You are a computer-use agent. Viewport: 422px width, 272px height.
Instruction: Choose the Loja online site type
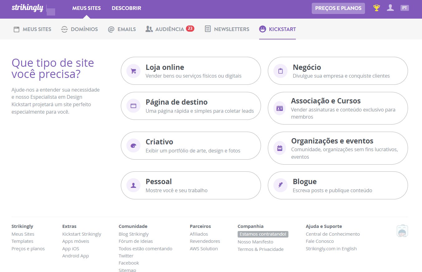coord(191,71)
